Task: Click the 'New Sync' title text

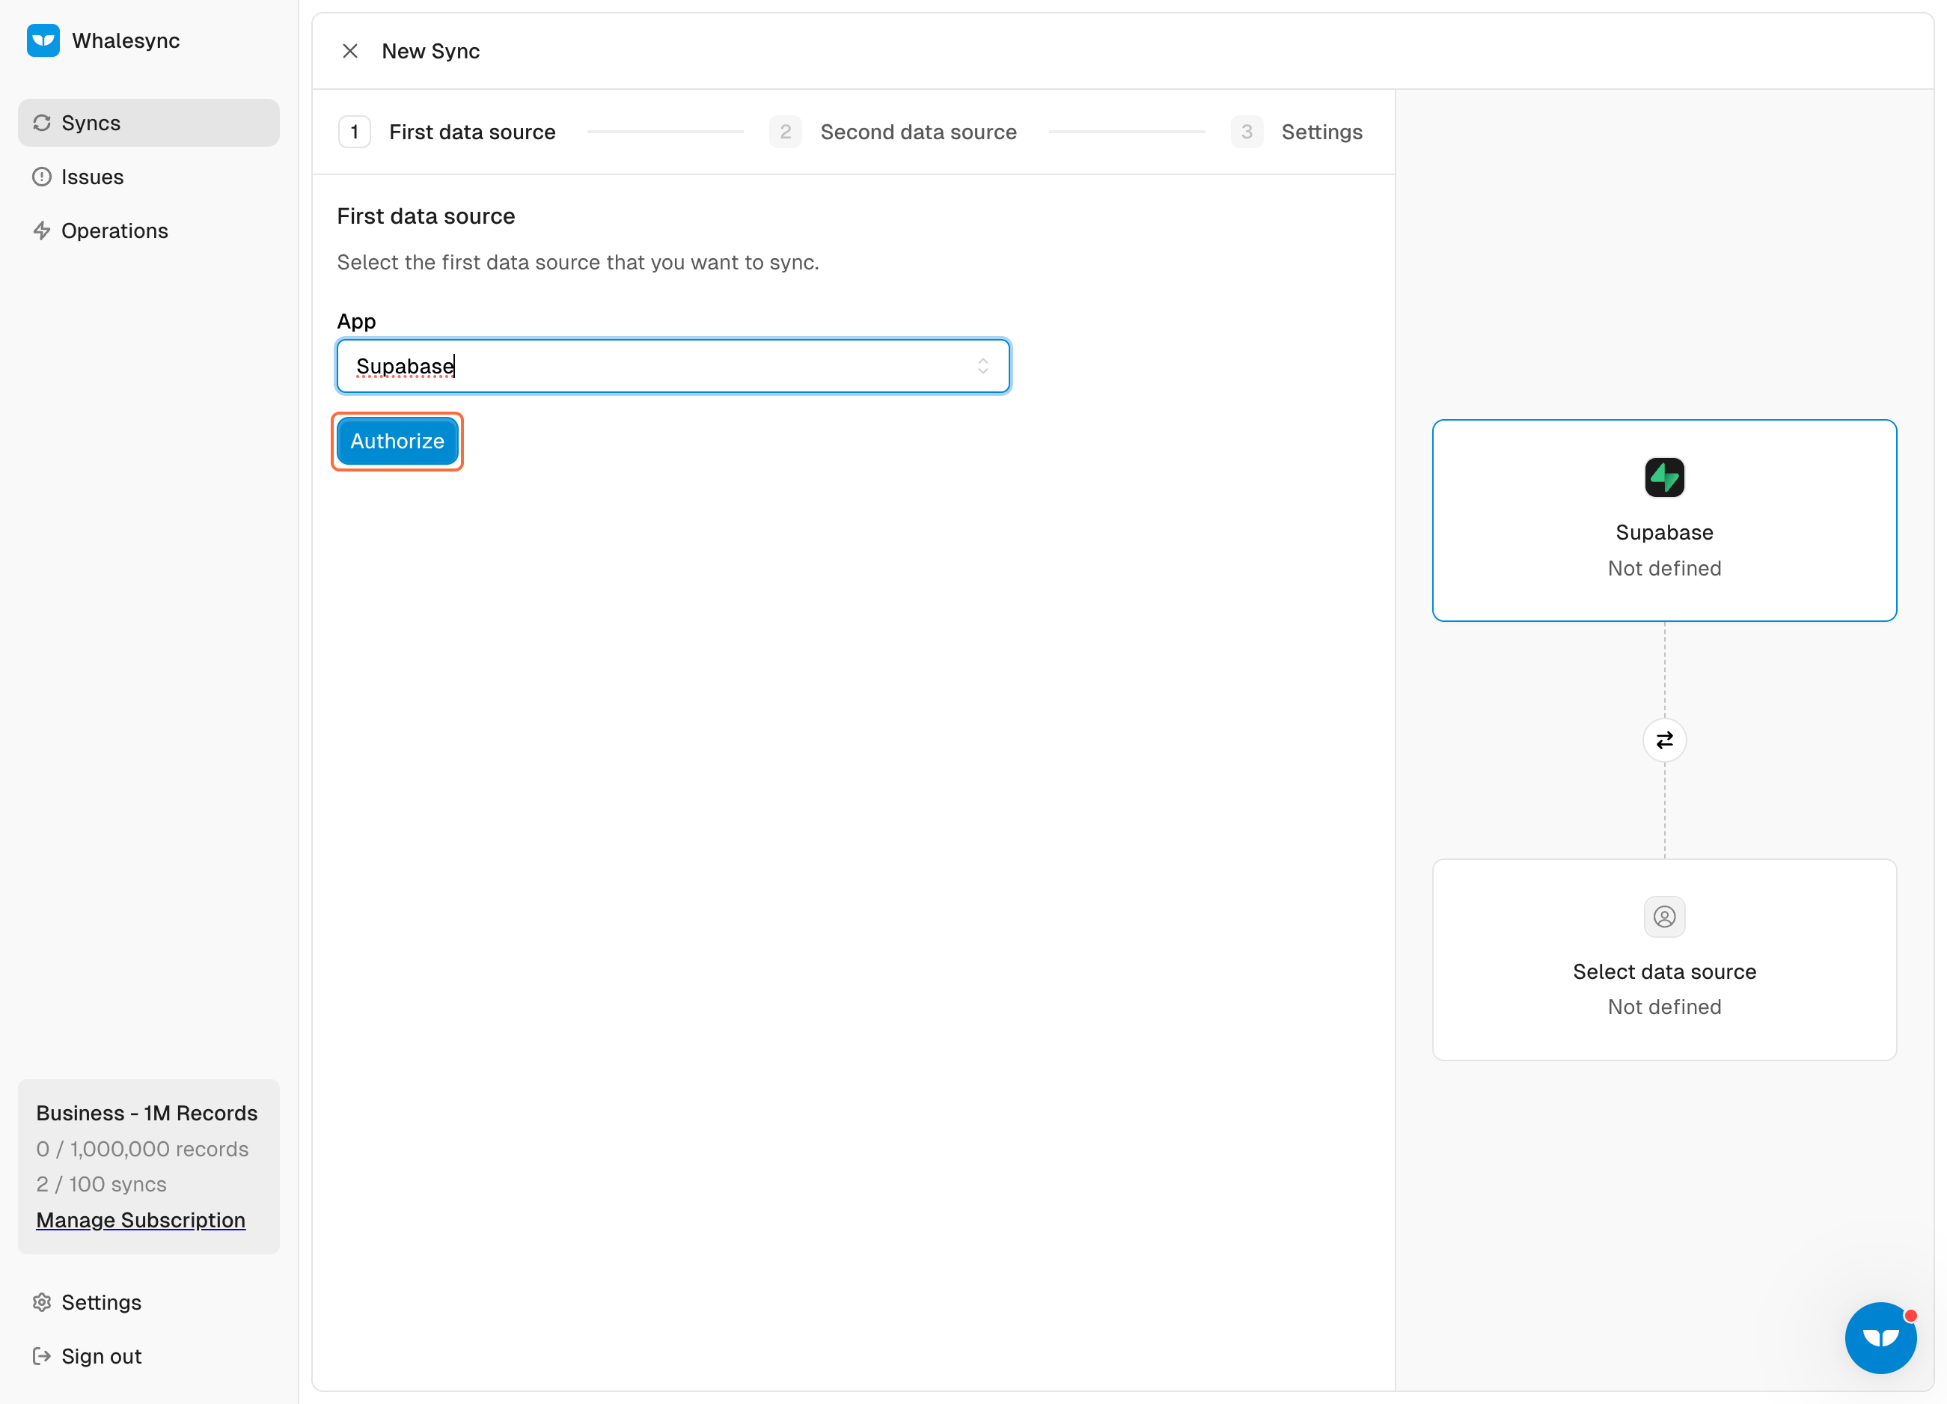Action: point(431,52)
